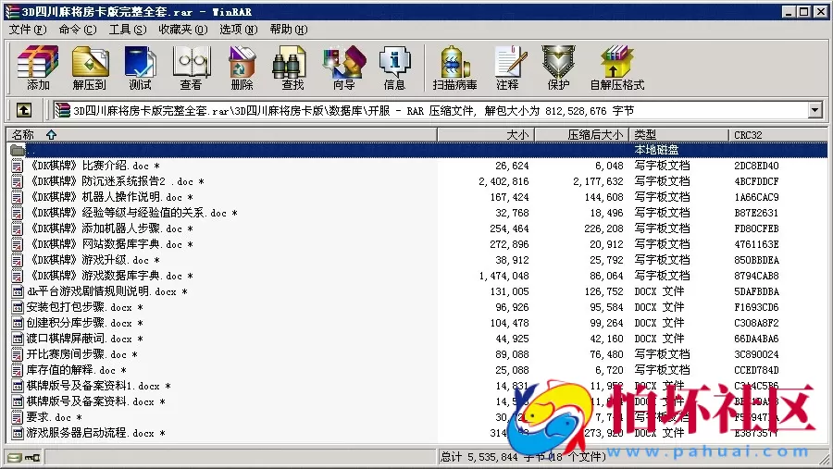
Task: Sort by 类型 column header
Action: coord(678,135)
